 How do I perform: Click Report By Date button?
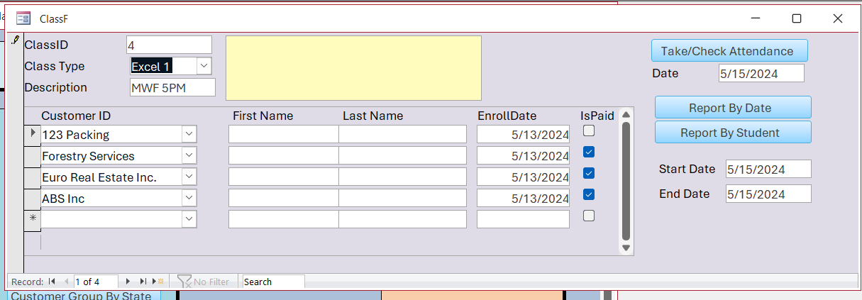(x=732, y=108)
